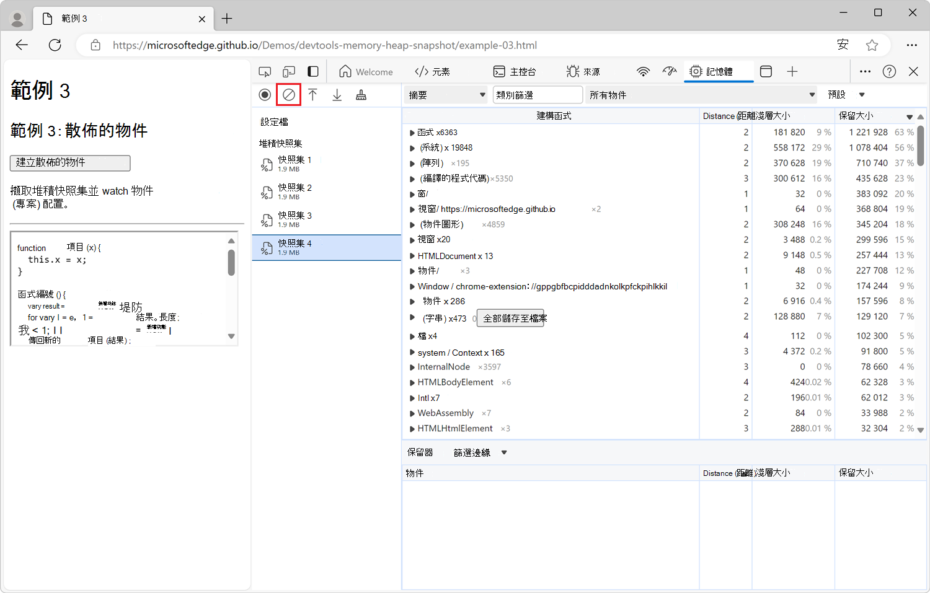
Task: Expand the (陣列) ×195 row
Action: pyautogui.click(x=412, y=164)
